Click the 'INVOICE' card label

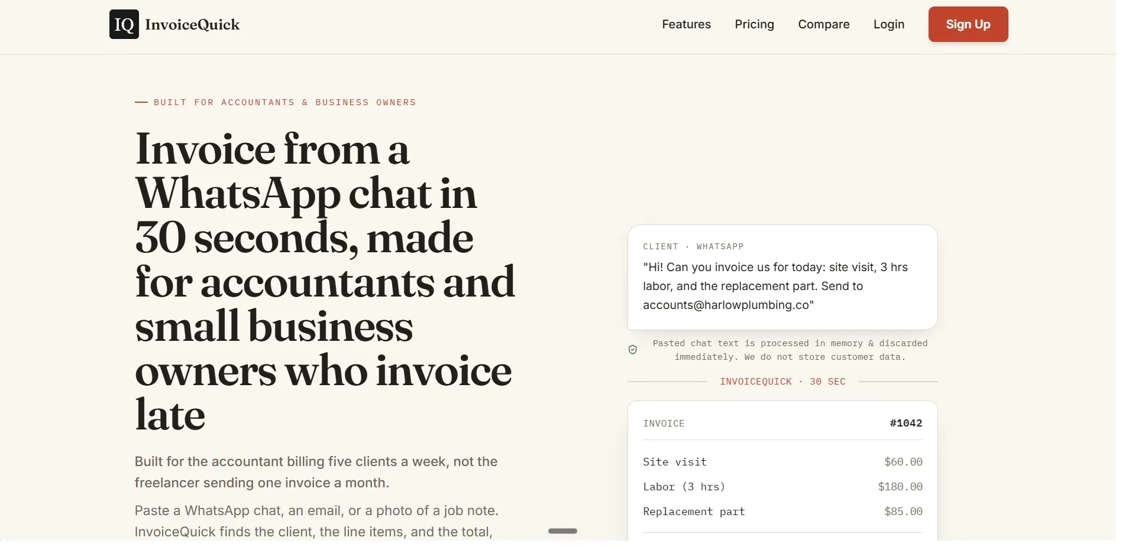click(664, 424)
